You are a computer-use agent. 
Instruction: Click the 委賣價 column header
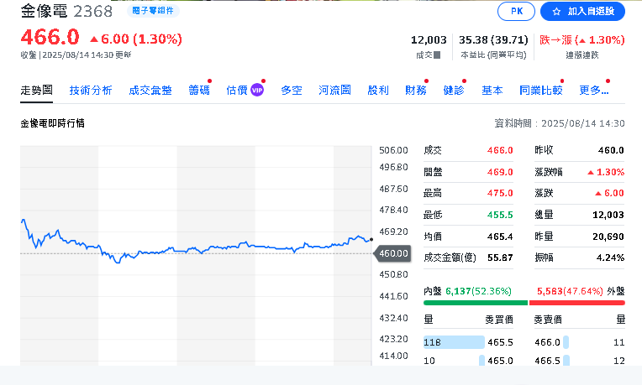click(548, 320)
